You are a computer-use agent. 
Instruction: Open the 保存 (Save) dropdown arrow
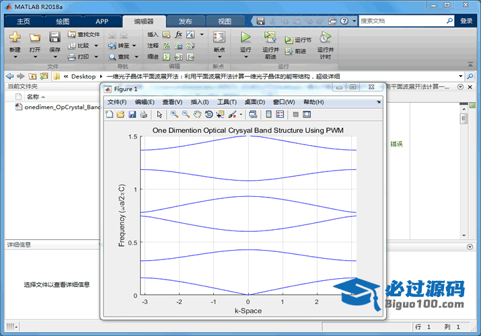click(55, 58)
